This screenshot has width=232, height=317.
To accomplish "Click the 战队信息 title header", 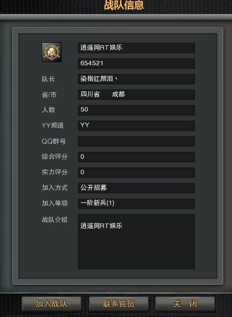I will coord(124,5).
